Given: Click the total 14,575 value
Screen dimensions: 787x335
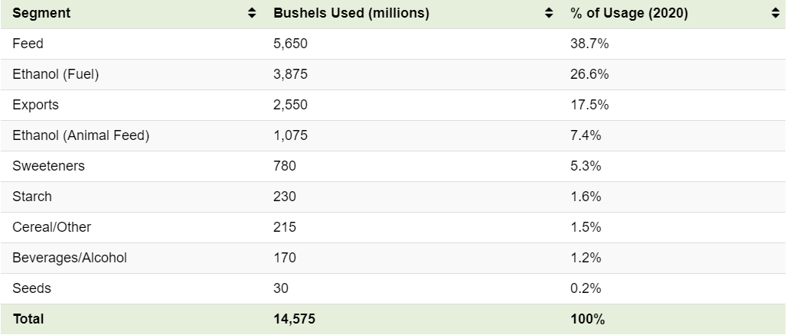Looking at the screenshot, I should pos(295,319).
